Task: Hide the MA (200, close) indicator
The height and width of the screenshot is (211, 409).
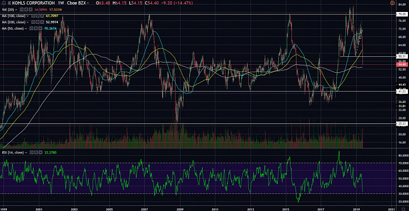Action: [33, 22]
